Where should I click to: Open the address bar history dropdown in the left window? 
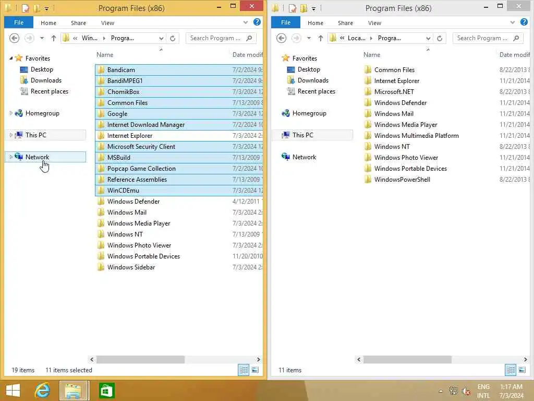[162, 38]
